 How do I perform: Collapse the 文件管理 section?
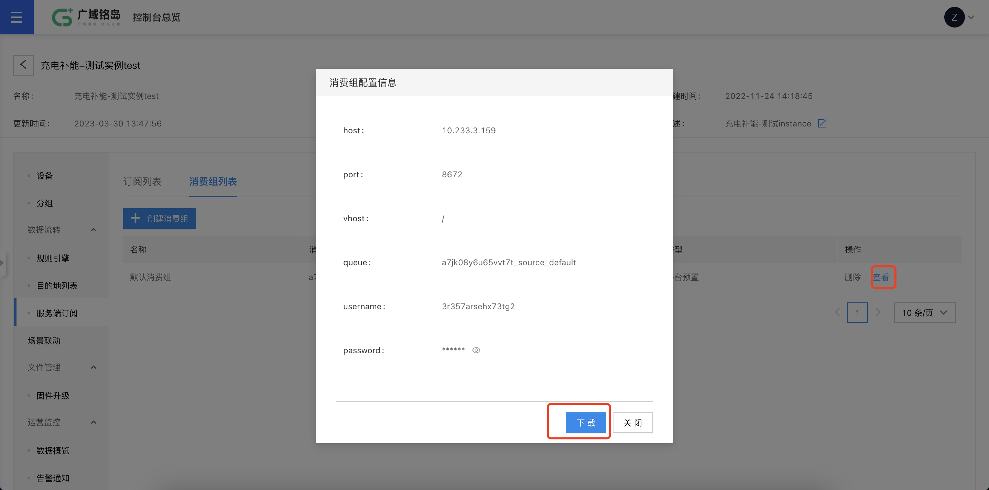tap(93, 367)
